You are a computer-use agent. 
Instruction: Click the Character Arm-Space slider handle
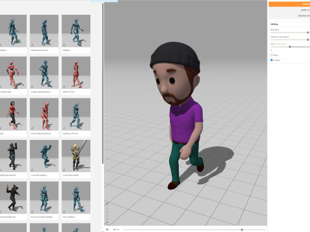[308, 39]
